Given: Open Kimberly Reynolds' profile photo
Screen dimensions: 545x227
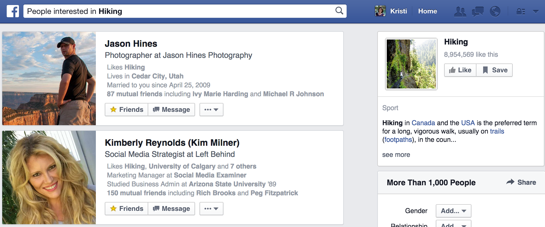Looking at the screenshot, I should [x=49, y=177].
